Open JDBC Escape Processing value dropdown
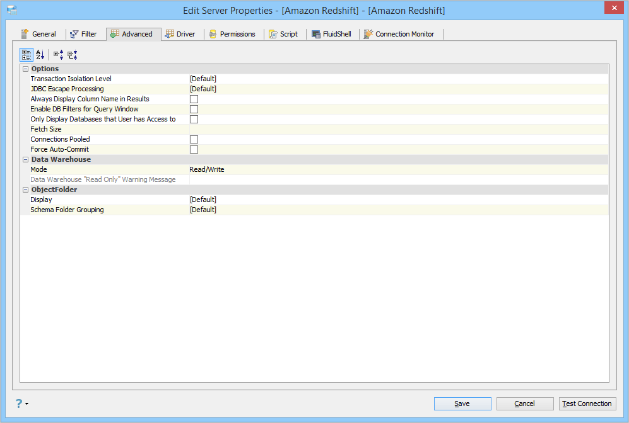Image resolution: width=629 pixels, height=423 pixels. [x=399, y=89]
